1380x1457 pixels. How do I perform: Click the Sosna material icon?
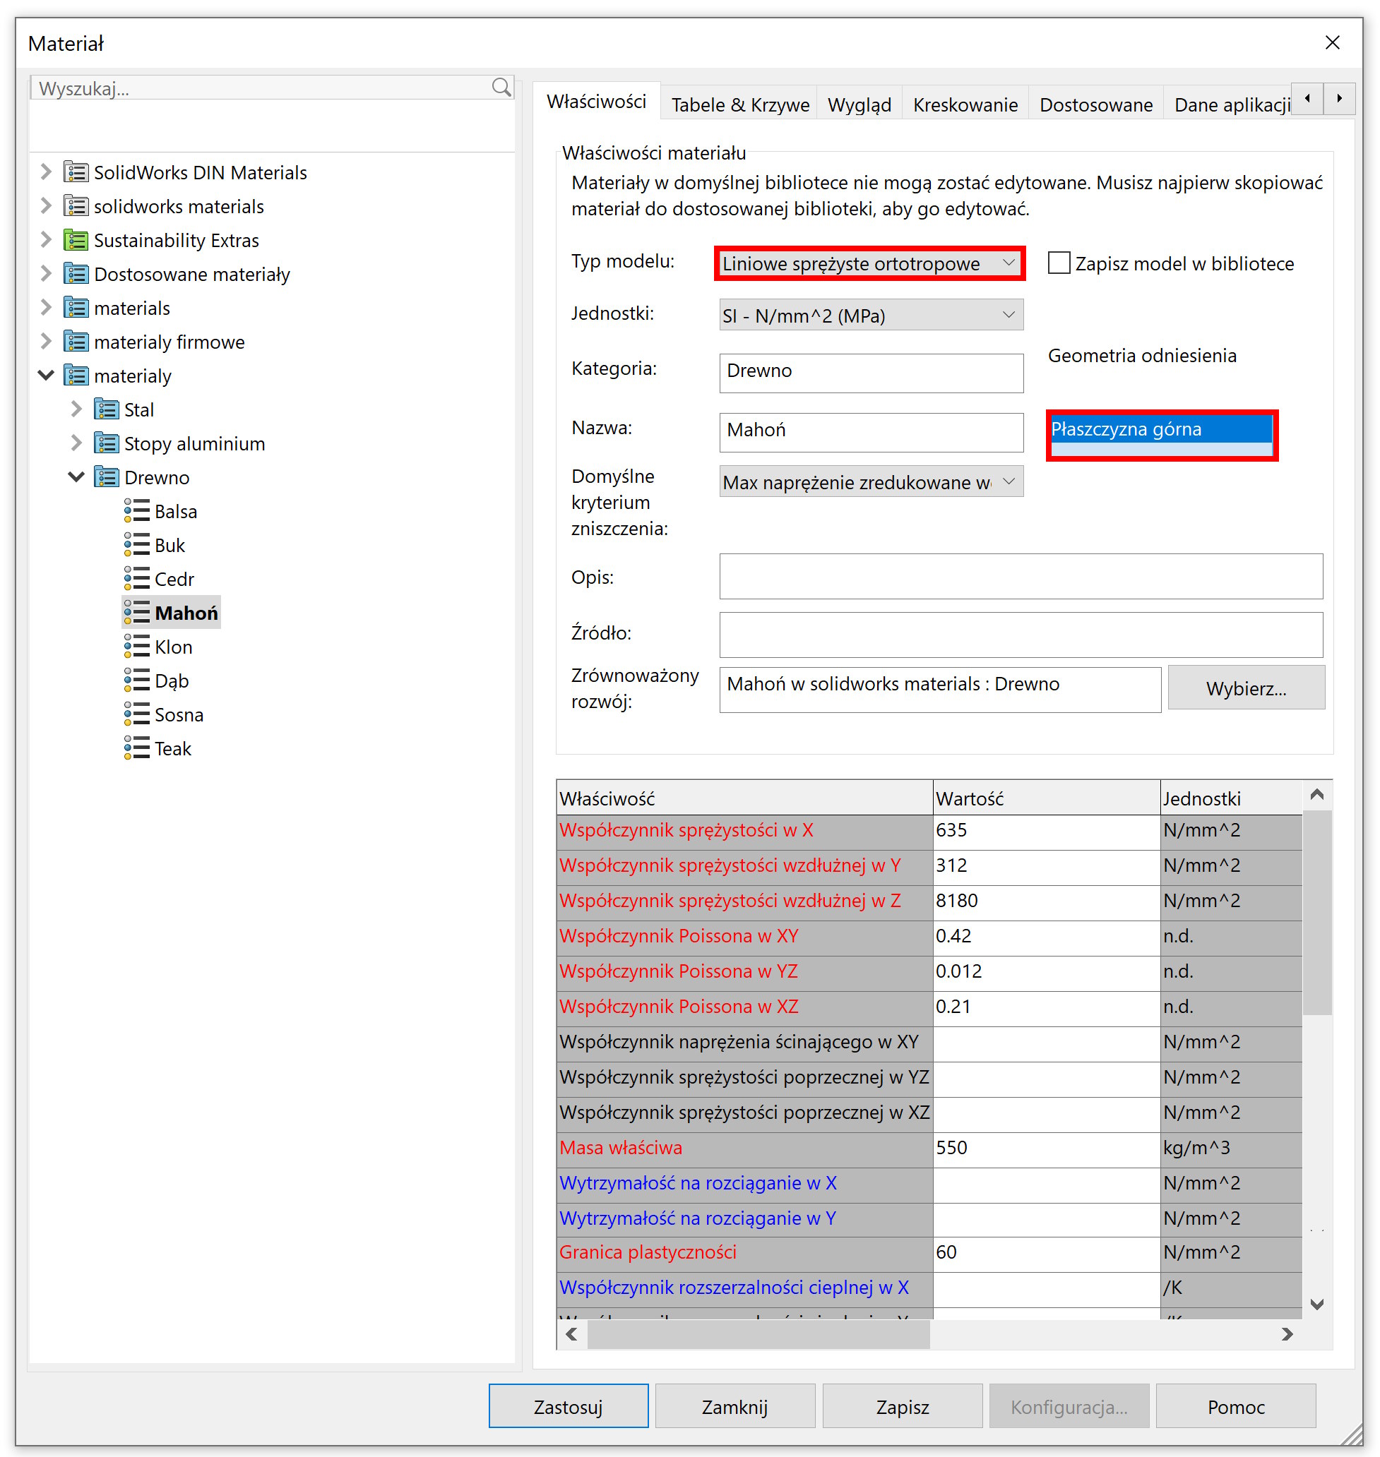pos(136,713)
